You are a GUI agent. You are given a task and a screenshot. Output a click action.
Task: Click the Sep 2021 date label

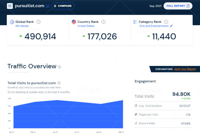(156, 6)
